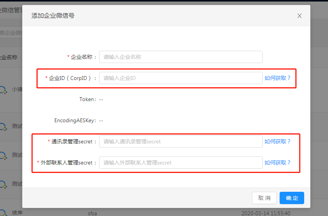Focus the 通讯录管理secret input field
Viewport: 328px width, 216px height.
click(x=181, y=141)
